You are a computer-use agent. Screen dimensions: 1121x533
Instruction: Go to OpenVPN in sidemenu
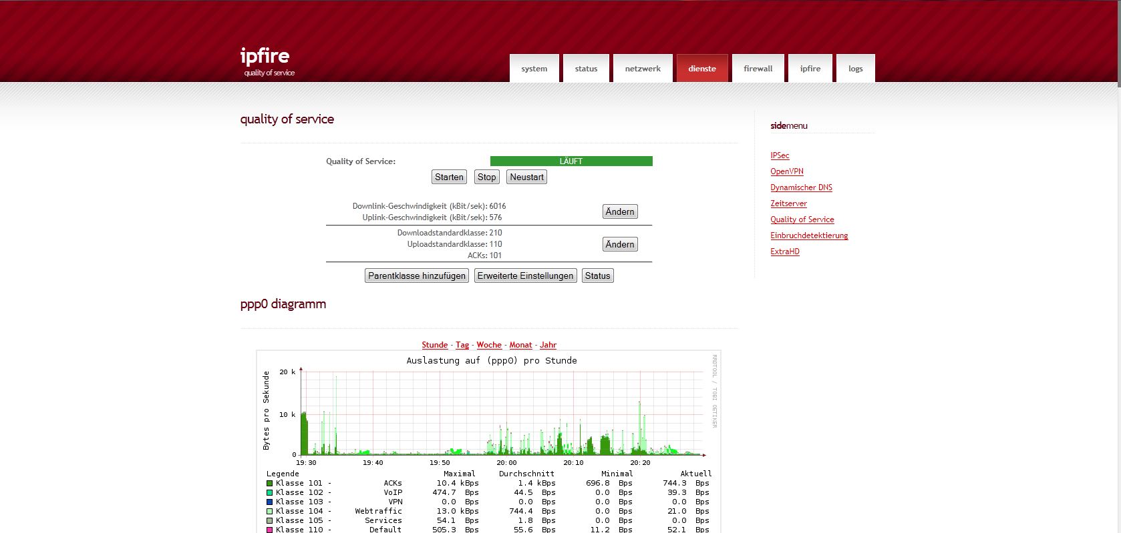[x=786, y=171]
